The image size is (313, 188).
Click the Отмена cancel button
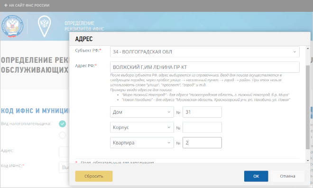click(287, 176)
